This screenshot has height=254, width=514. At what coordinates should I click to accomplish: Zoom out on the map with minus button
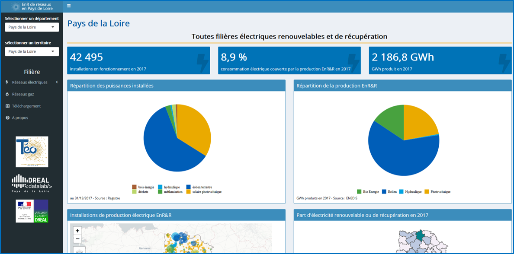(x=77, y=239)
